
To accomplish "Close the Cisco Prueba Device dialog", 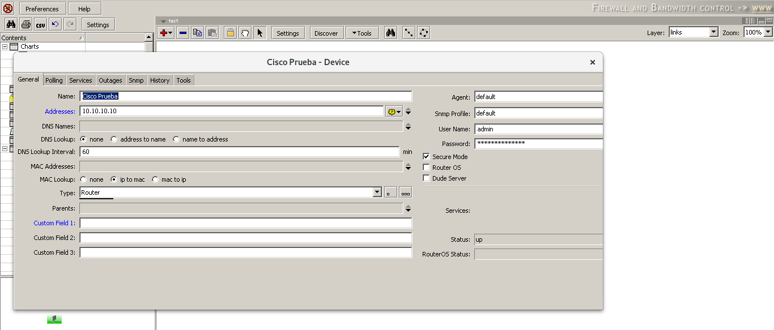I will 593,62.
